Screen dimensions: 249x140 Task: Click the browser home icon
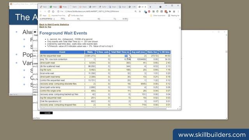[x=53, y=11]
